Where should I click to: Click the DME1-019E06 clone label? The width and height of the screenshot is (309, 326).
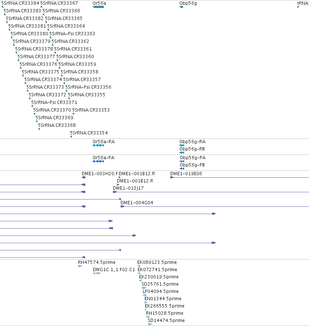[186, 174]
